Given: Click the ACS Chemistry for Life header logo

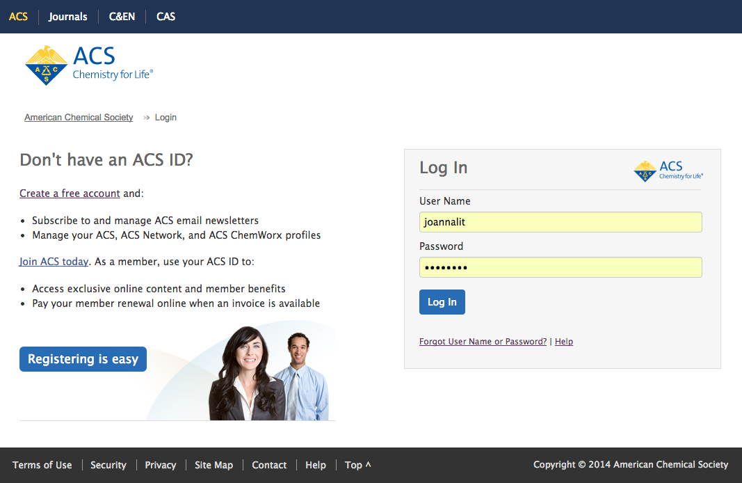Looking at the screenshot, I should coord(89,65).
